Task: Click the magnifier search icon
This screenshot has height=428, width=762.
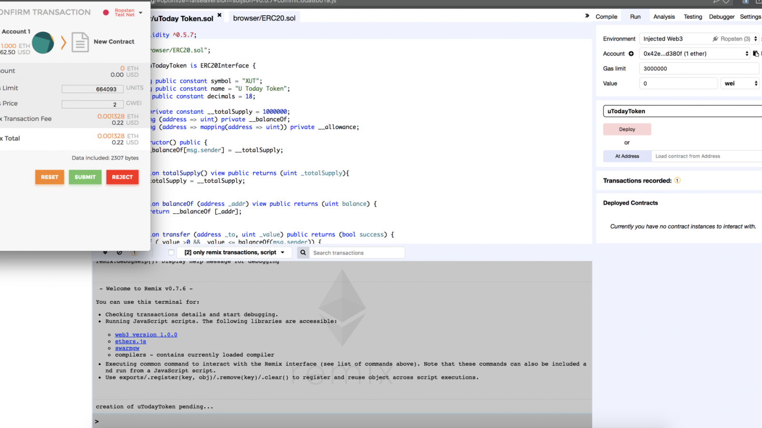Action: (x=303, y=253)
